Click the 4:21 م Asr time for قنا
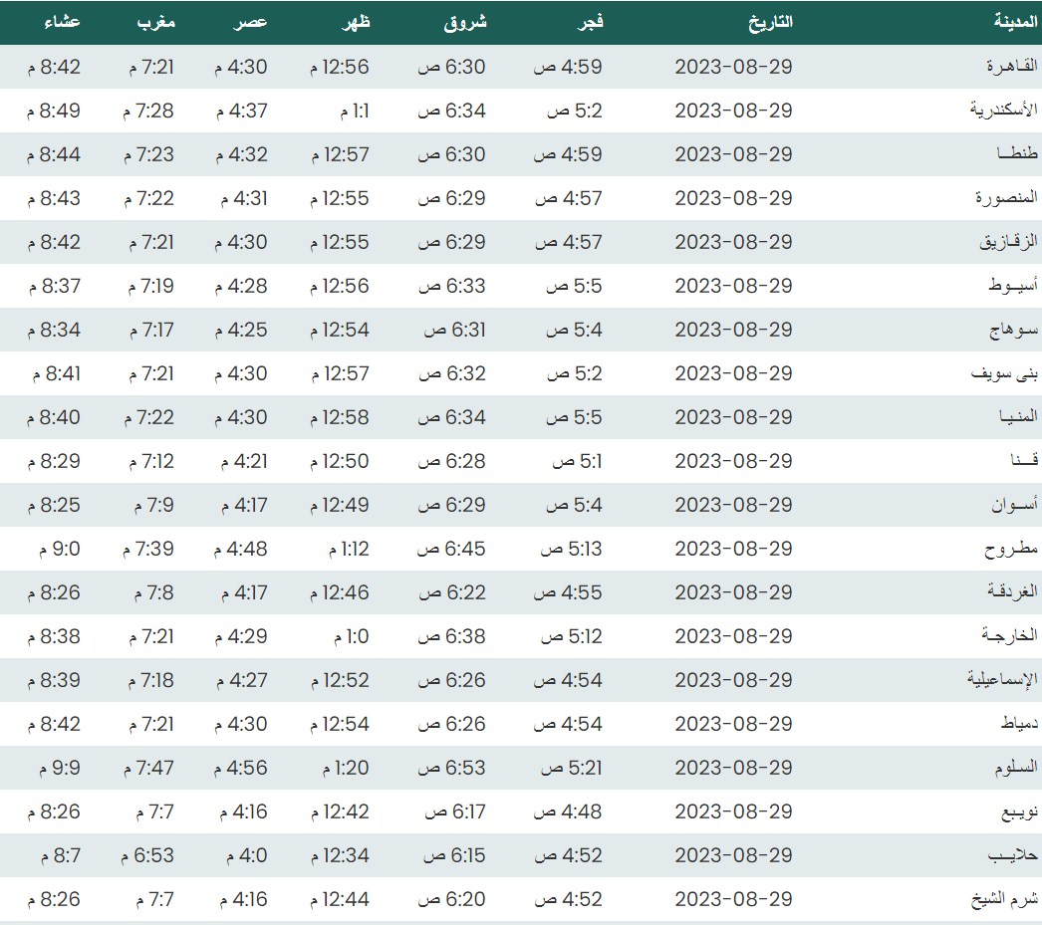This screenshot has height=925, width=1042. click(241, 461)
